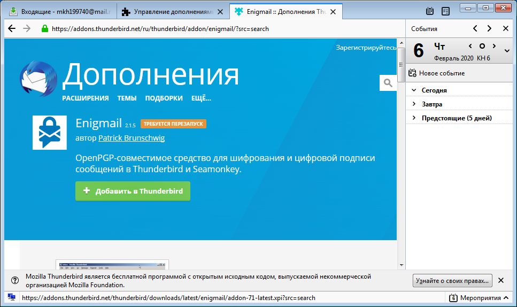Close the Events side pane
The width and height of the screenshot is (517, 307).
pyautogui.click(x=505, y=29)
